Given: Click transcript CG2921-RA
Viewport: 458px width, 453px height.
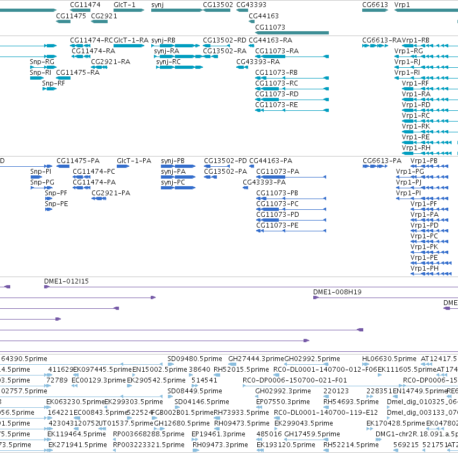Looking at the screenshot, I should pos(100,67).
